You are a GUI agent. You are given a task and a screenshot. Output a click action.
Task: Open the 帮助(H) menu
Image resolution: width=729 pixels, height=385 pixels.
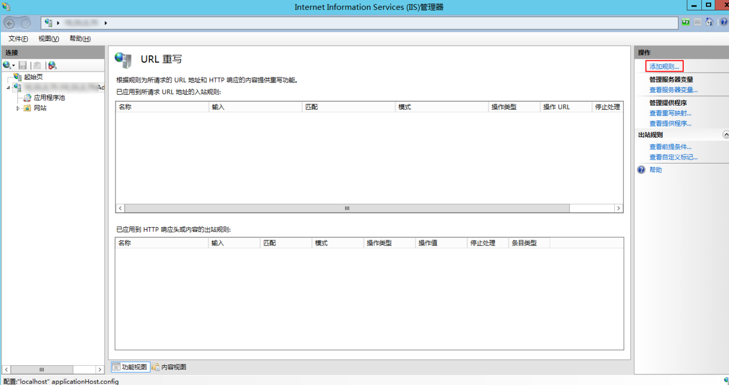[80, 39]
